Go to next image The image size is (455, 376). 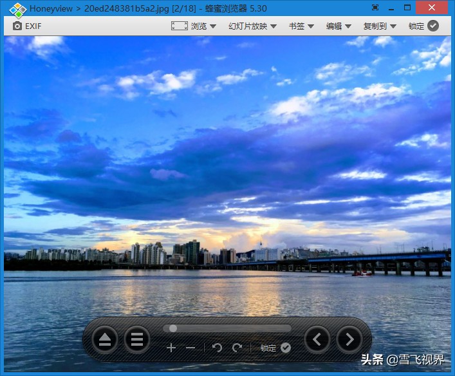(x=349, y=339)
